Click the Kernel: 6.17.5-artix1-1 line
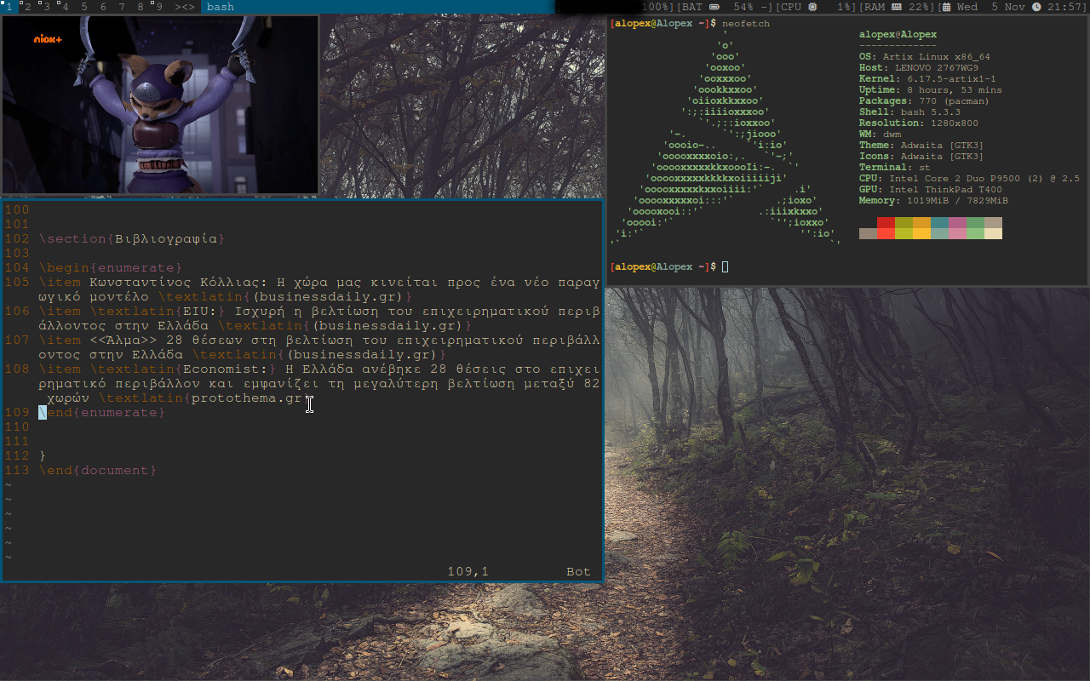The height and width of the screenshot is (681, 1090). (927, 79)
